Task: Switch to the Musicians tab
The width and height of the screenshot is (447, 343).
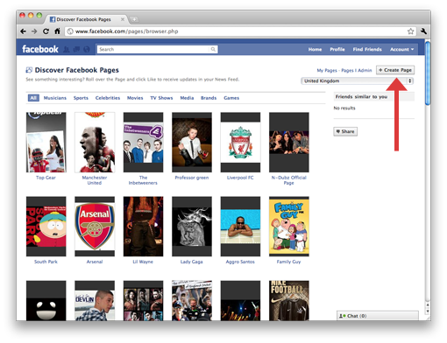Action: [55, 98]
